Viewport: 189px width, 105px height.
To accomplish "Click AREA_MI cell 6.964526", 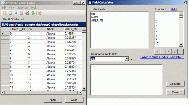I will 73,83.
